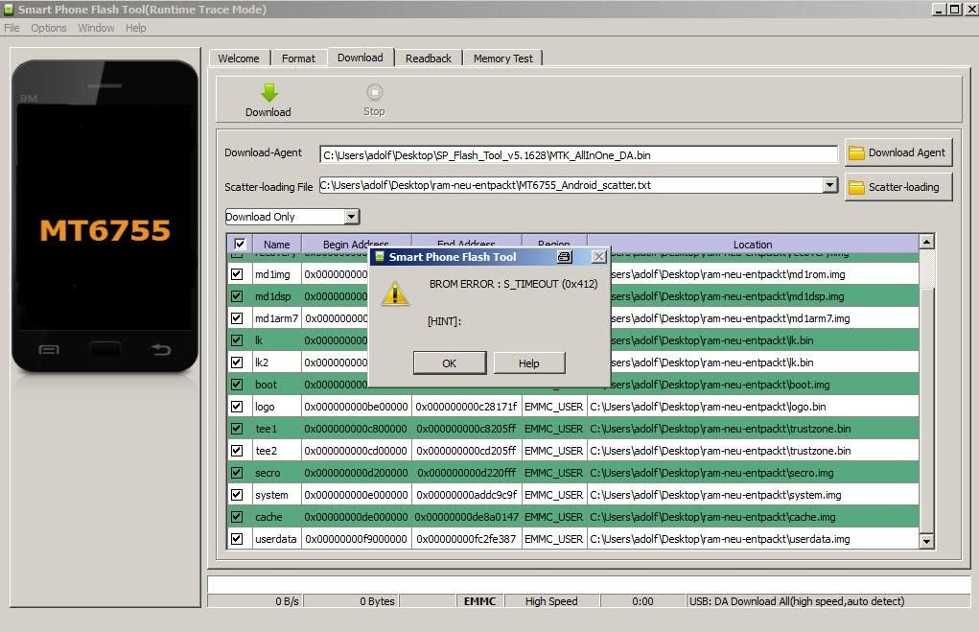Click OK in the BROM error dialog

[450, 363]
